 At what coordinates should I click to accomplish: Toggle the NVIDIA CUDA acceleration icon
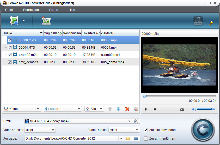coord(198,21)
